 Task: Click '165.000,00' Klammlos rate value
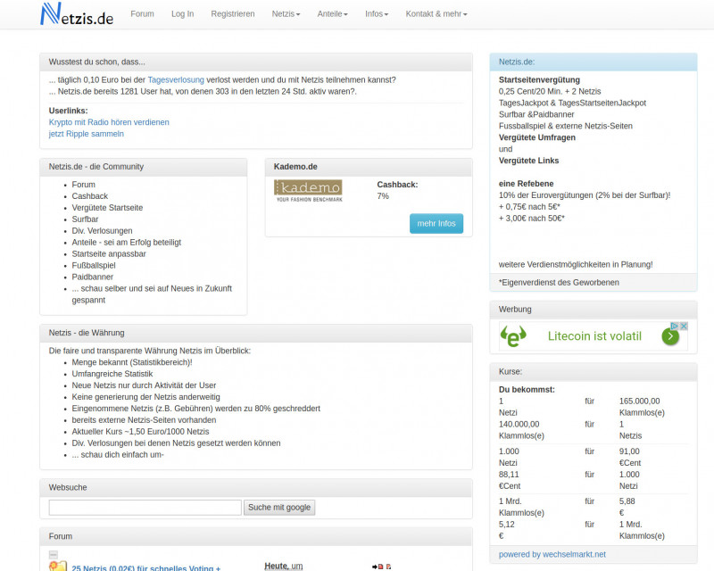point(639,401)
